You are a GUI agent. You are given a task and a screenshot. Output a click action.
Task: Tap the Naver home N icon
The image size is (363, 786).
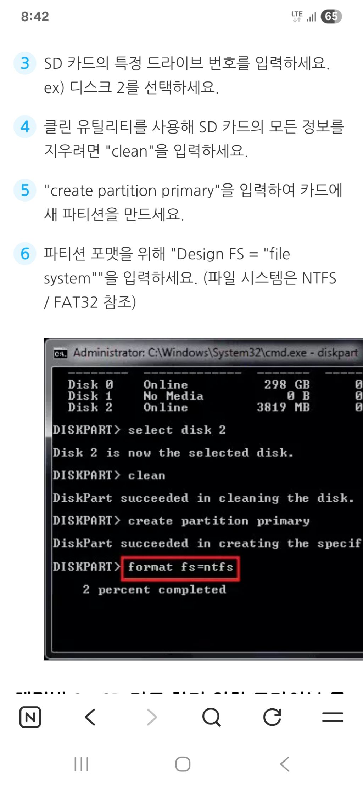(30, 717)
